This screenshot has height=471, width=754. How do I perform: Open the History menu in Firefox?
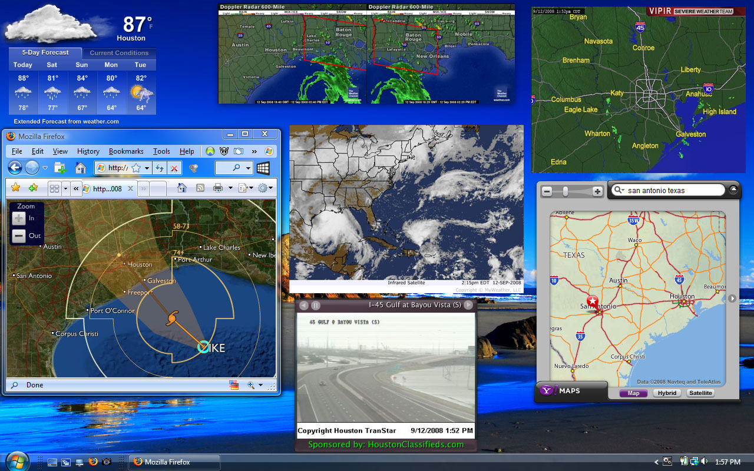point(88,151)
